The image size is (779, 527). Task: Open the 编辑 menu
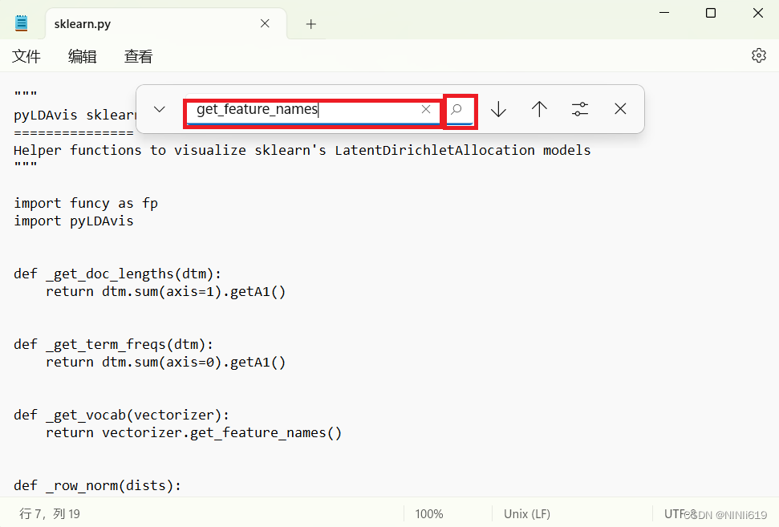81,56
